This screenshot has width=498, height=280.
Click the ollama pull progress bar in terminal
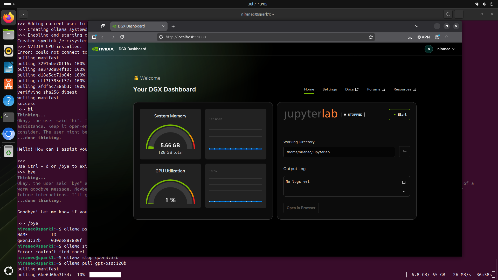[105, 275]
